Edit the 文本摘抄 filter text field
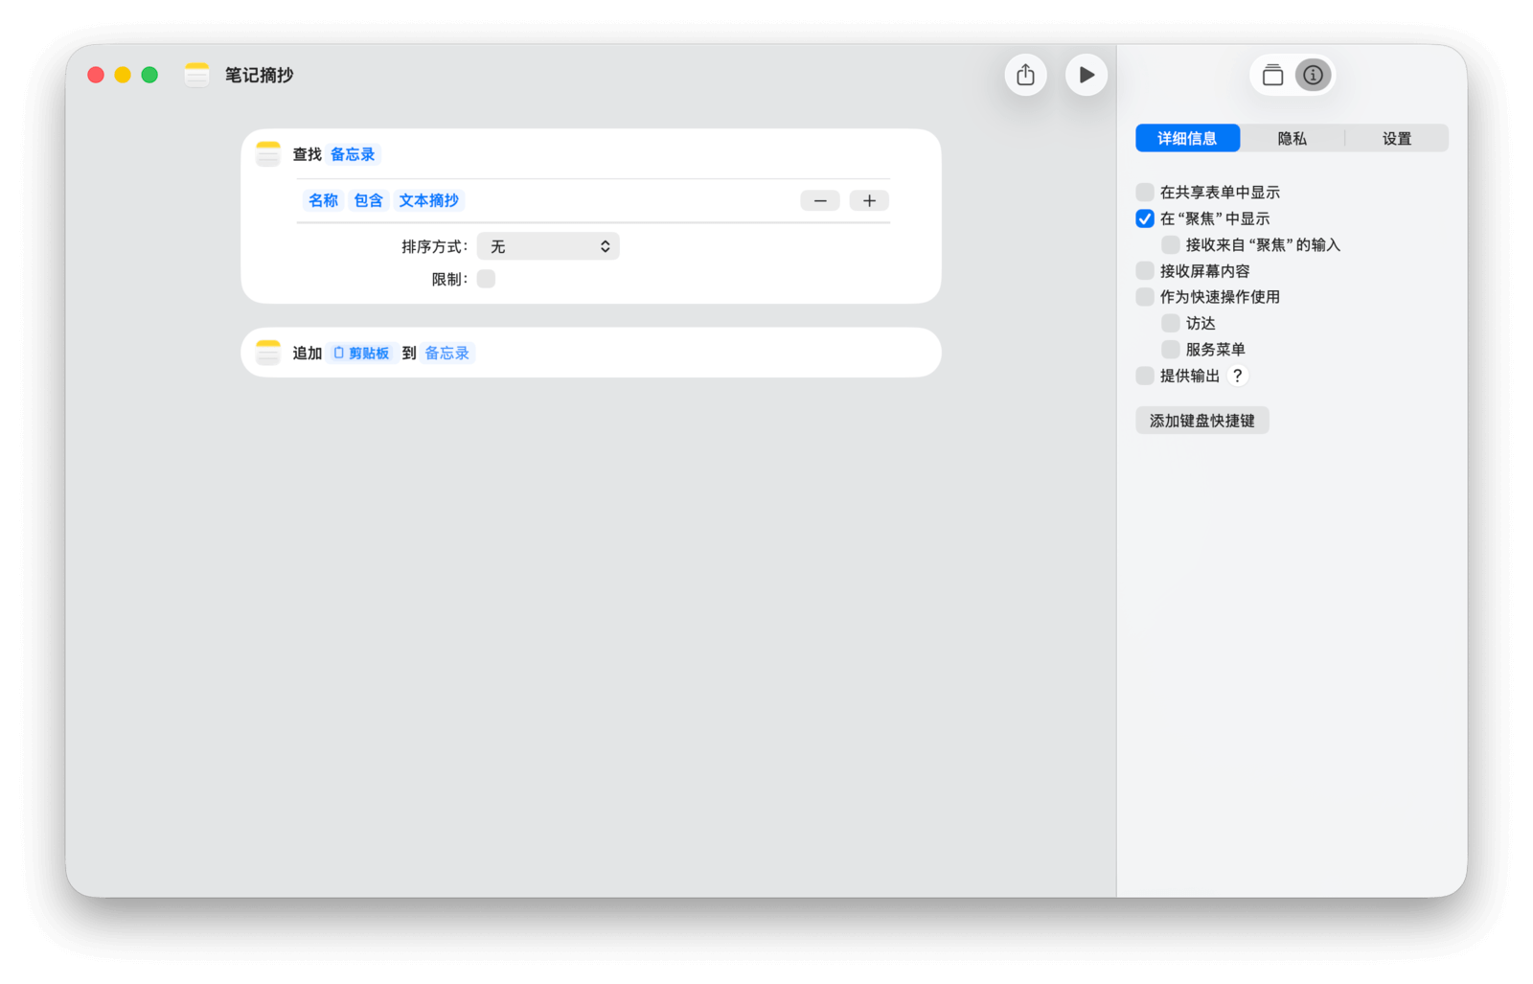 point(428,200)
